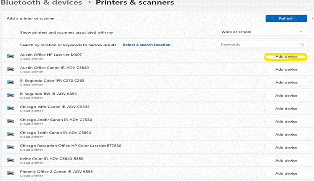Select Phoenix Office 2 Canon iR-ADV 6555 name
The image size is (314, 181).
pos(56,172)
